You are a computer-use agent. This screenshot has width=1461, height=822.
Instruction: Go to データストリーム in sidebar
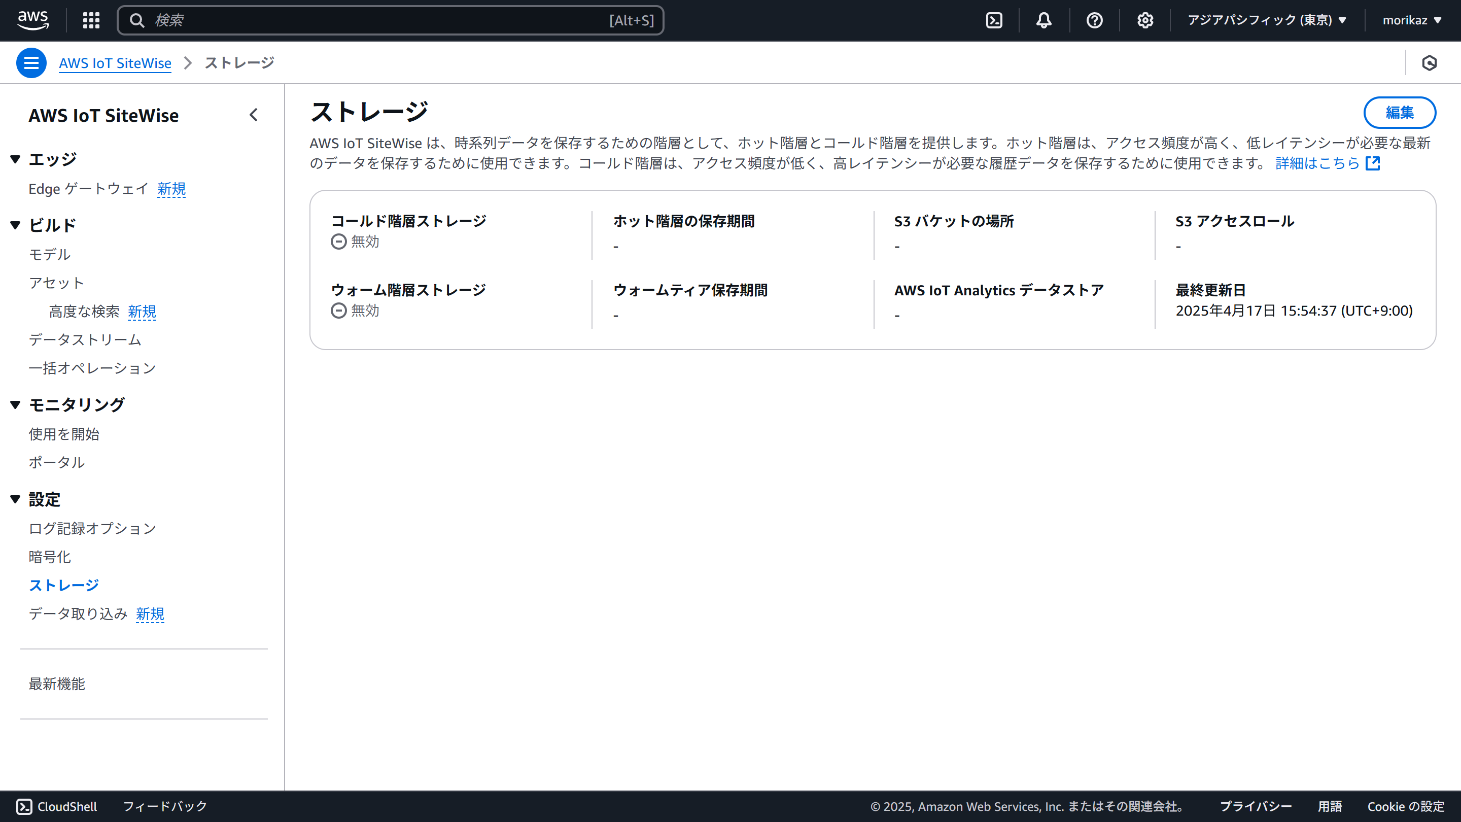coord(85,340)
